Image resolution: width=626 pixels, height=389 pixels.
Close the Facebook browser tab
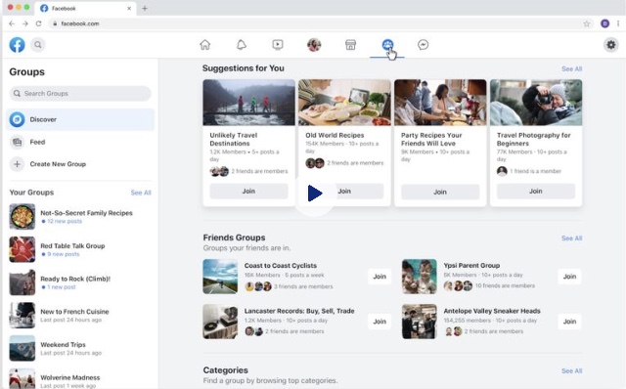pos(129,8)
